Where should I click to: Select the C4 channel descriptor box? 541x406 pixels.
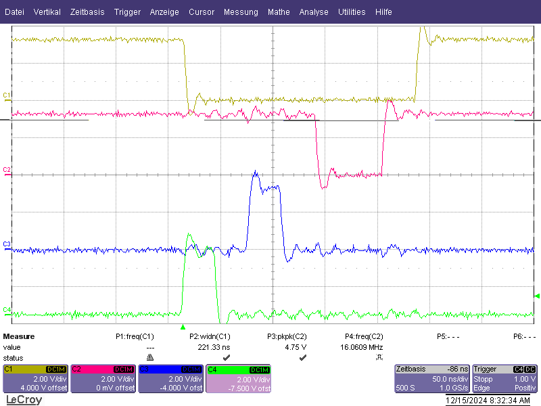239,379
